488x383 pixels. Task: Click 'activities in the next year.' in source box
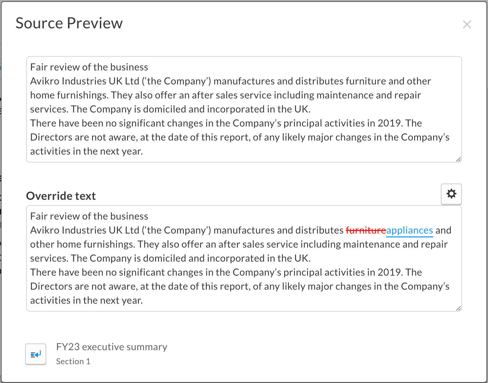pyautogui.click(x=86, y=151)
